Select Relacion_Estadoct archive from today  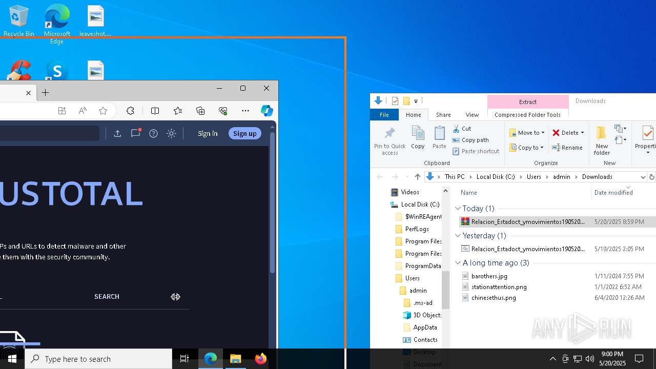pos(557,222)
